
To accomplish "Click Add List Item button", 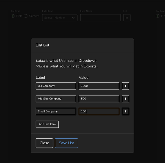I will click(47, 124).
